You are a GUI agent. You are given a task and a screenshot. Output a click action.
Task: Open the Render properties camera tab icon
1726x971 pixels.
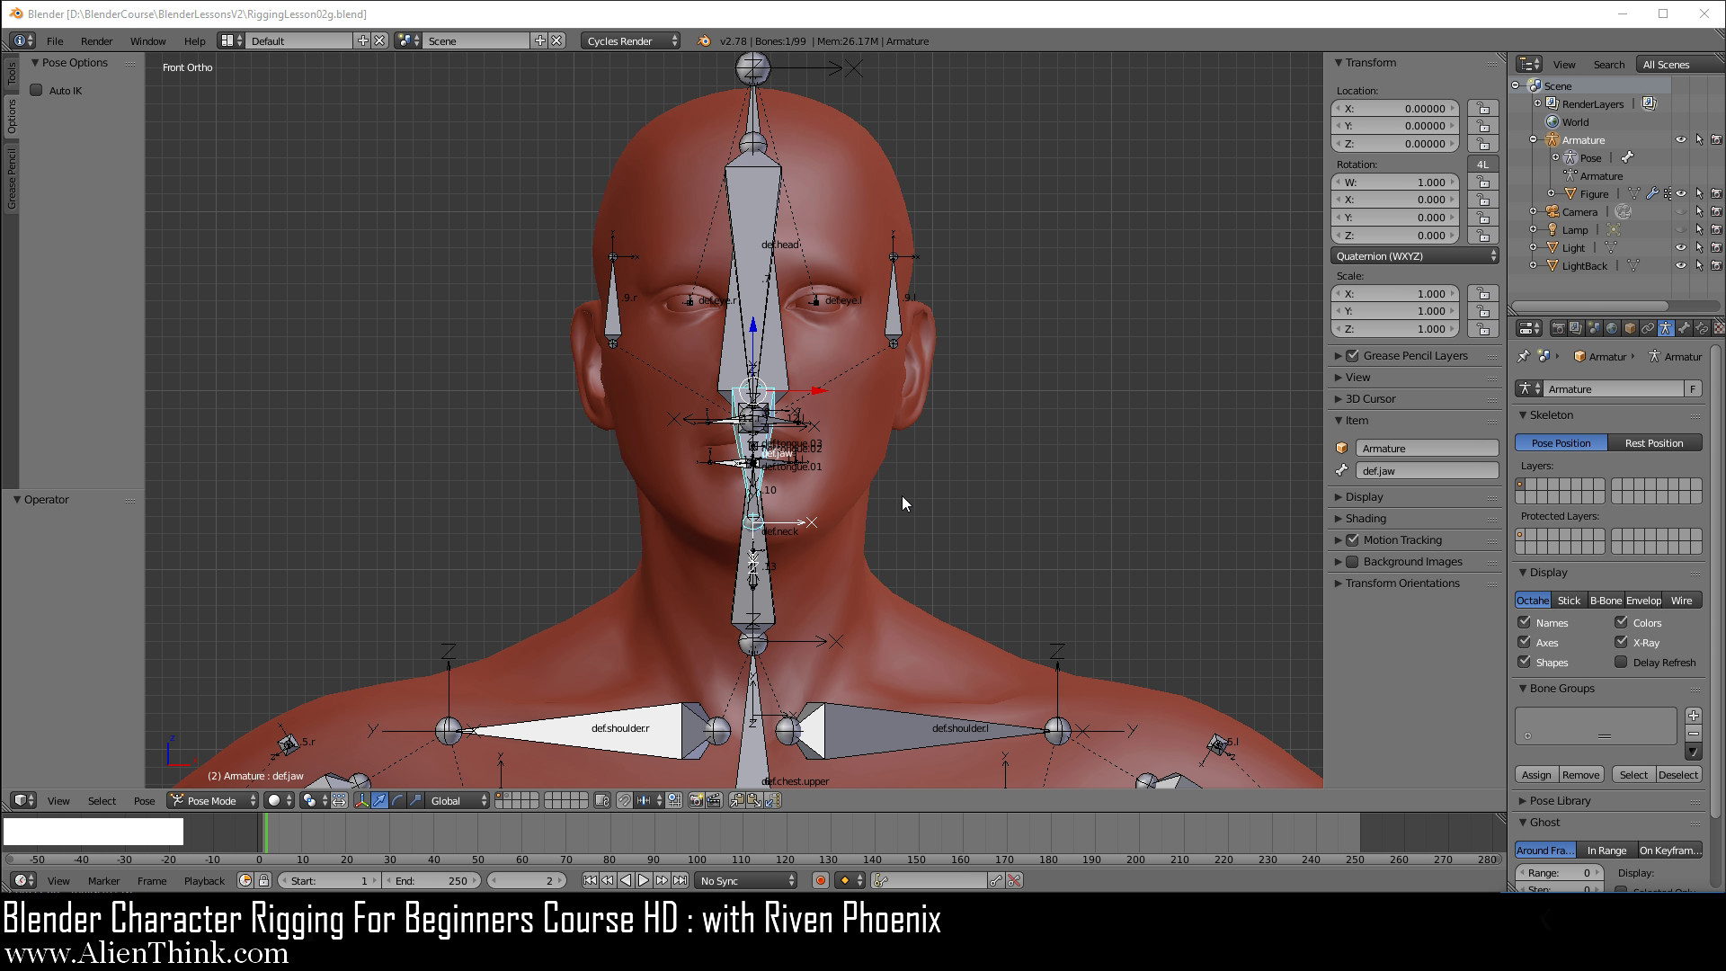pos(1558,329)
